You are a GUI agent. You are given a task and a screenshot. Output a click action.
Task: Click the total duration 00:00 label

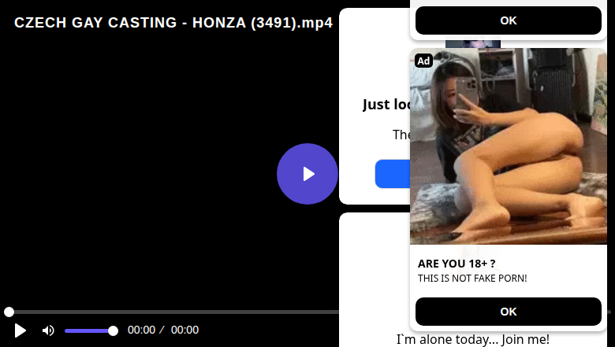coord(184,330)
